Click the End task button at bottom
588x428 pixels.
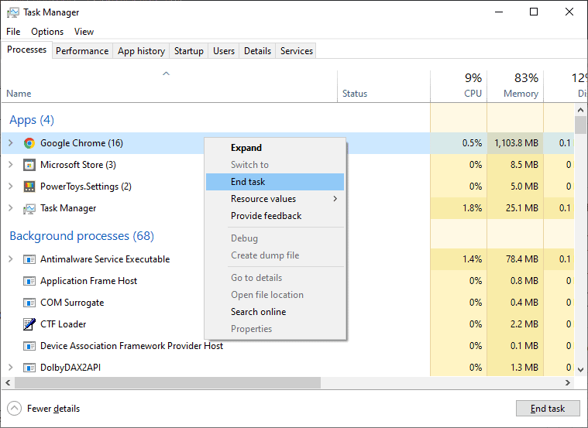pos(548,409)
